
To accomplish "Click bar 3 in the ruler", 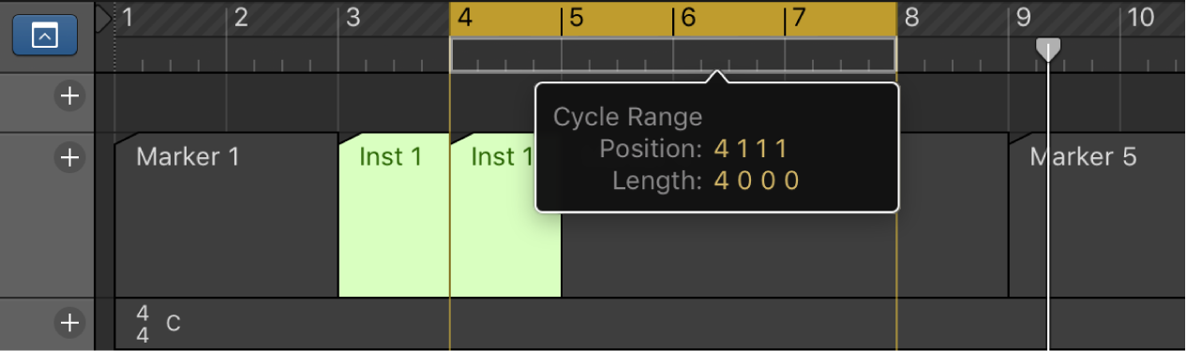I will click(x=353, y=17).
